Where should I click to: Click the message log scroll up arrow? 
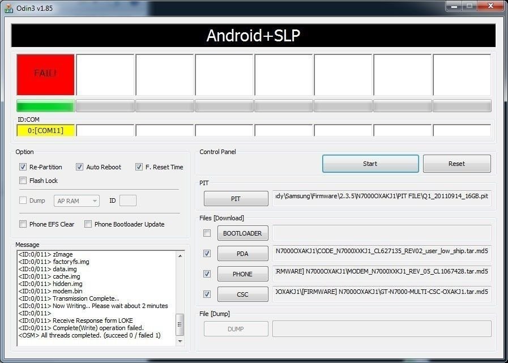[180, 256]
